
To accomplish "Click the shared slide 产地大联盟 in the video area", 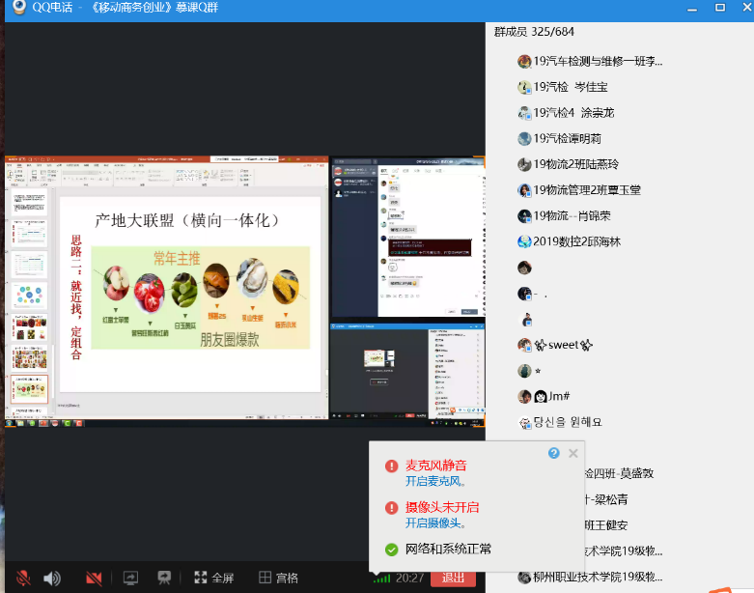I will pos(190,294).
